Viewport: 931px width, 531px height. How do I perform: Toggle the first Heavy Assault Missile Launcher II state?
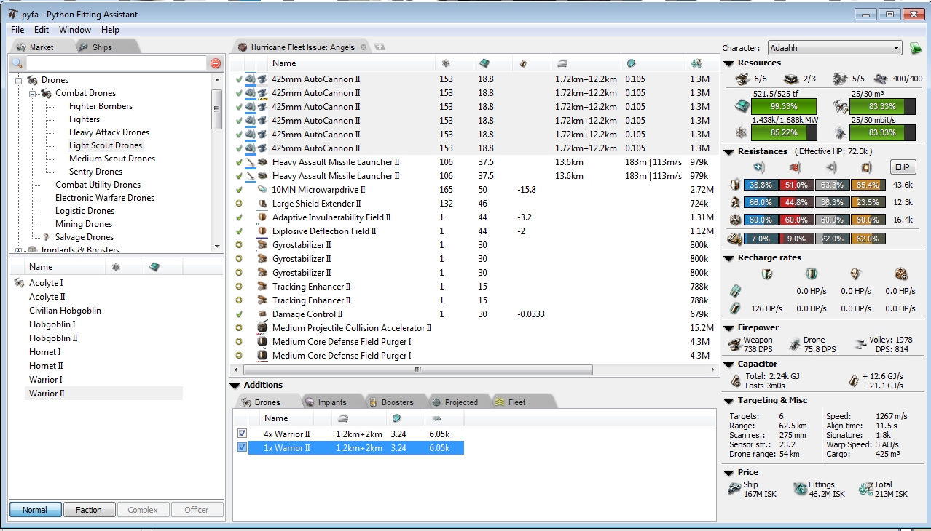pos(239,162)
